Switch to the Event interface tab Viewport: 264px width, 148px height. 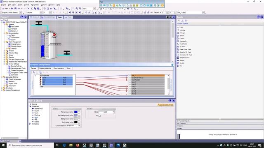59,69
